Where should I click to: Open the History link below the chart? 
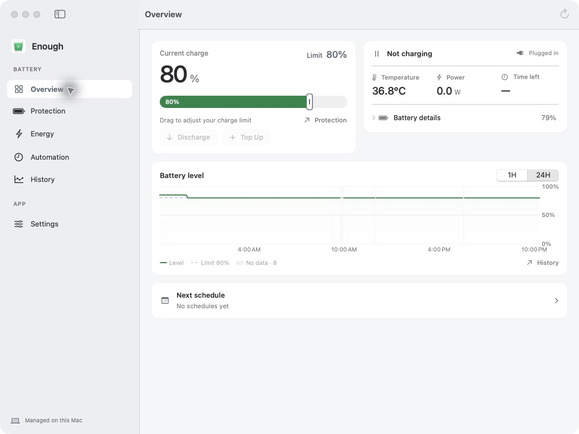pos(542,263)
